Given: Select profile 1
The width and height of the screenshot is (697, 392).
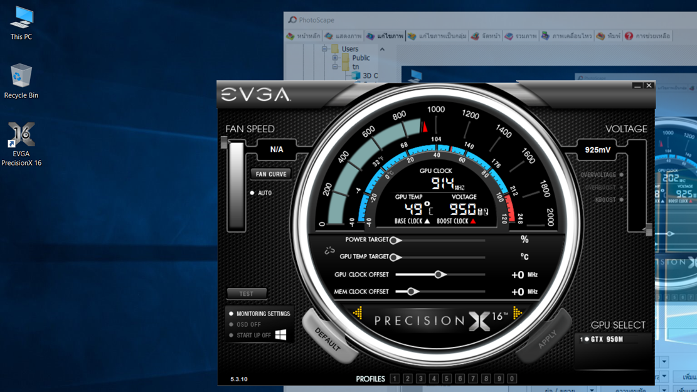Looking at the screenshot, I should (x=394, y=379).
